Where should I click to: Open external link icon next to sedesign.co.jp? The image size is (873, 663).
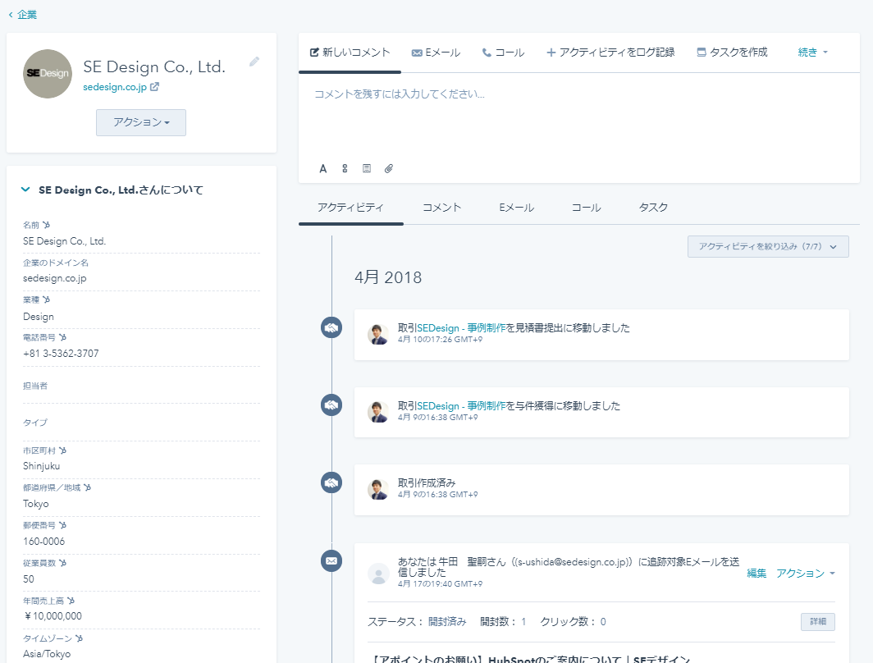pyautogui.click(x=154, y=87)
